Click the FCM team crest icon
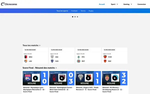150x94 pixels. pyautogui.click(x=105, y=57)
